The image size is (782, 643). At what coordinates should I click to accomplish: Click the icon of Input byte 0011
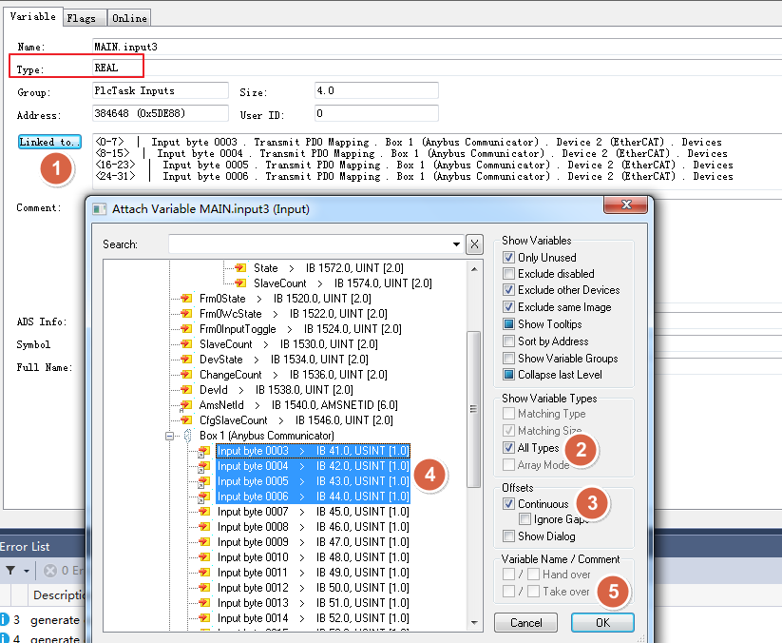204,573
